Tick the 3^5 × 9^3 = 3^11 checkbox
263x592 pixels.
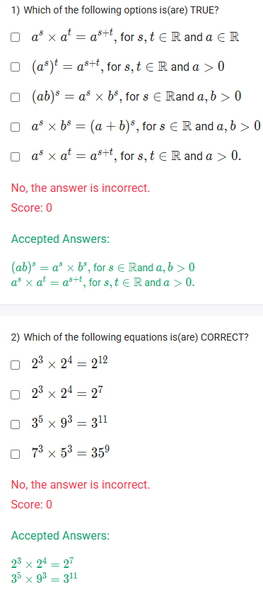click(15, 424)
